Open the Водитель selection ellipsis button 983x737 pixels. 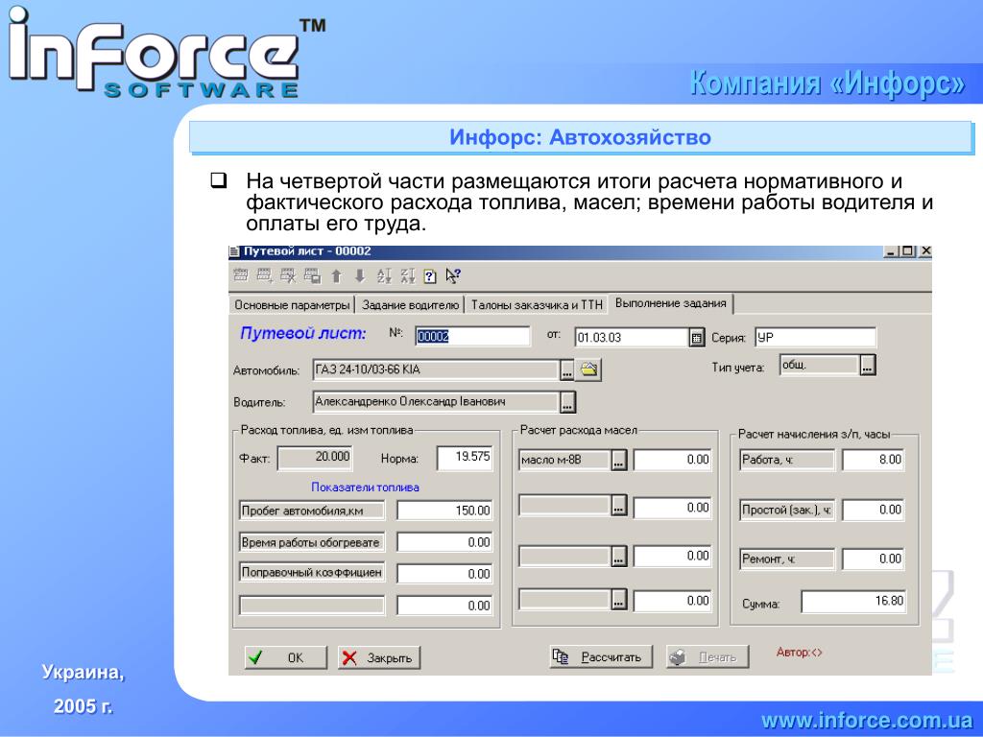(567, 402)
